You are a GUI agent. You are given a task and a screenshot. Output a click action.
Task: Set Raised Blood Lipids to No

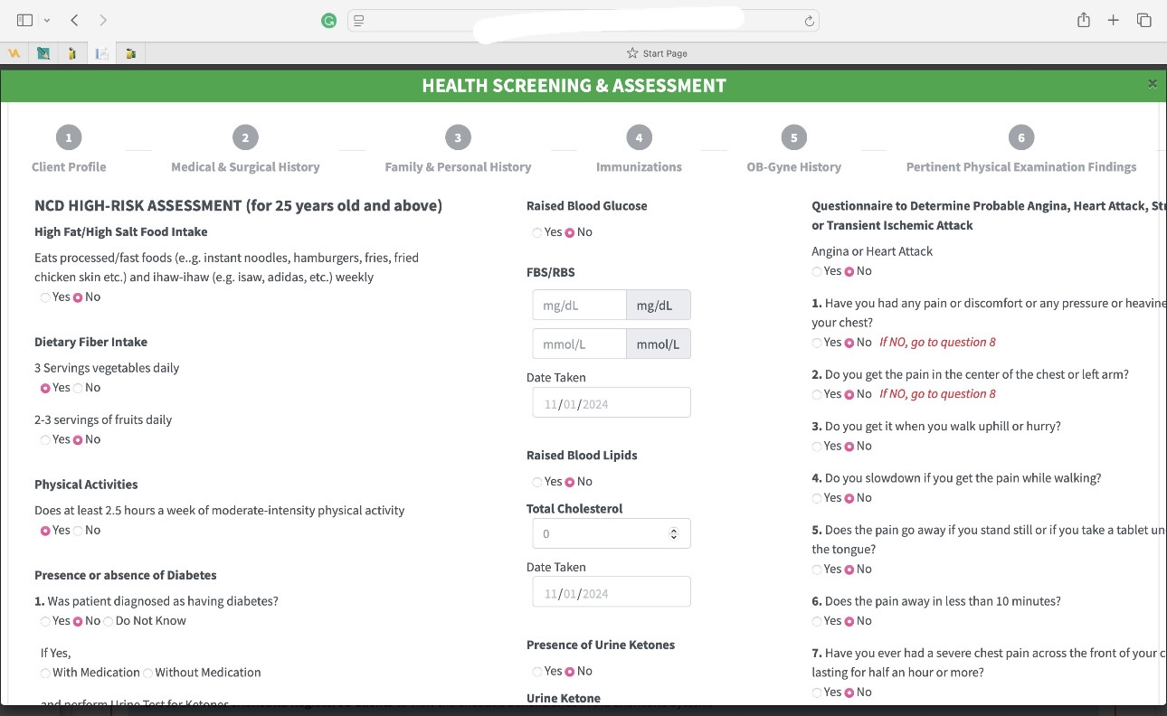tap(570, 482)
